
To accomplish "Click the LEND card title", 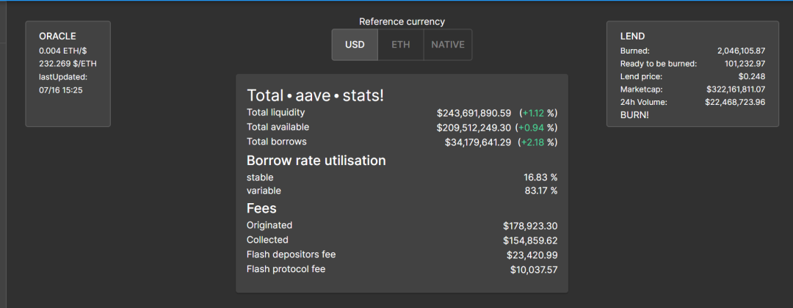I will coord(632,37).
